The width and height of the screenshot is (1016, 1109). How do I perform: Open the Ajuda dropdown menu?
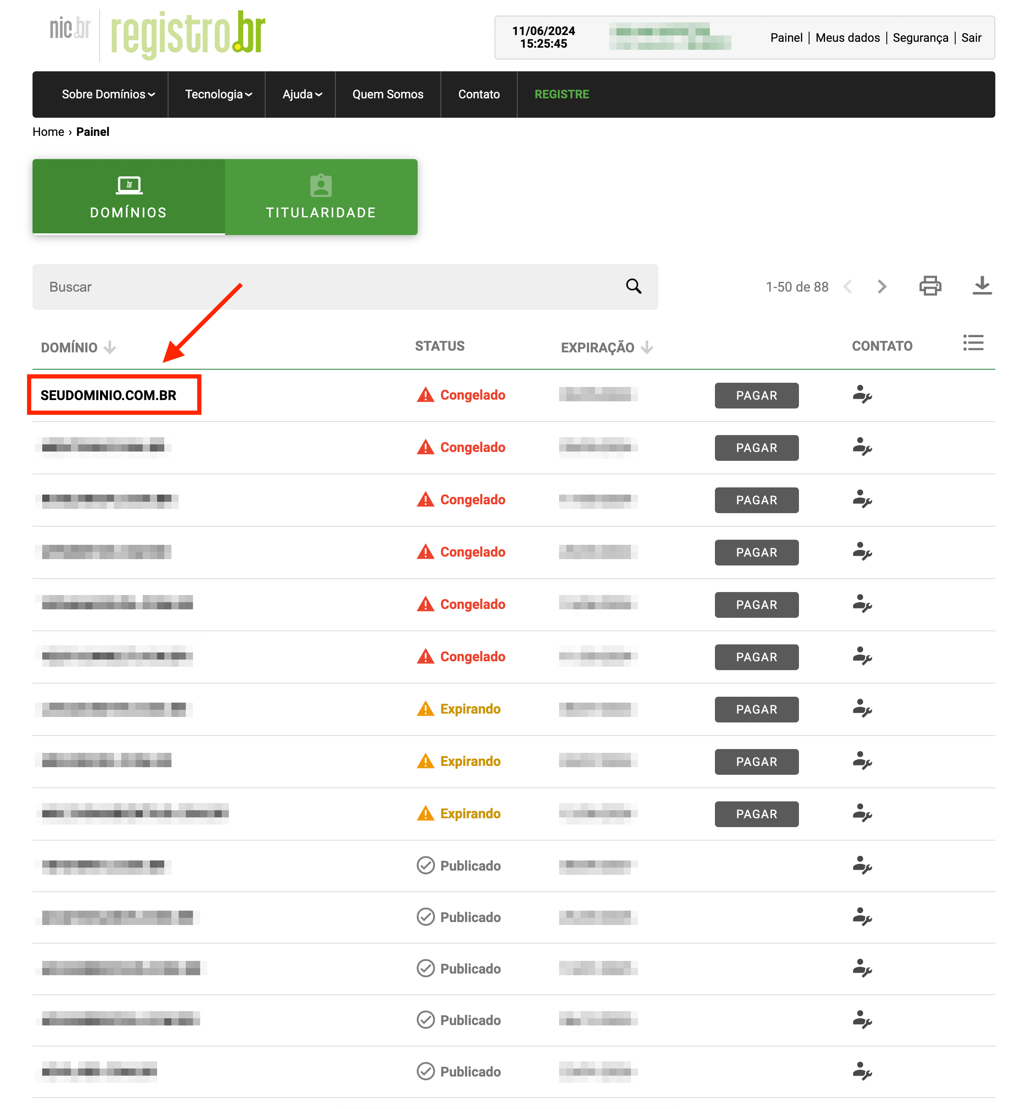point(302,94)
